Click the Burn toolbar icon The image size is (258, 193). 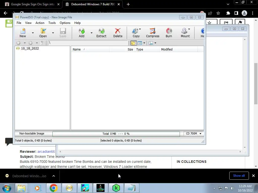(x=169, y=33)
